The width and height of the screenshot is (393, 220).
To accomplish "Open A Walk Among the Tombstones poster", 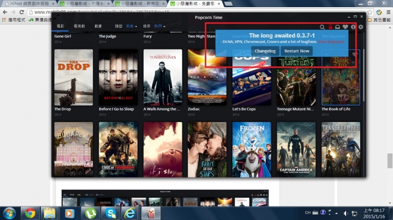I will (163, 77).
